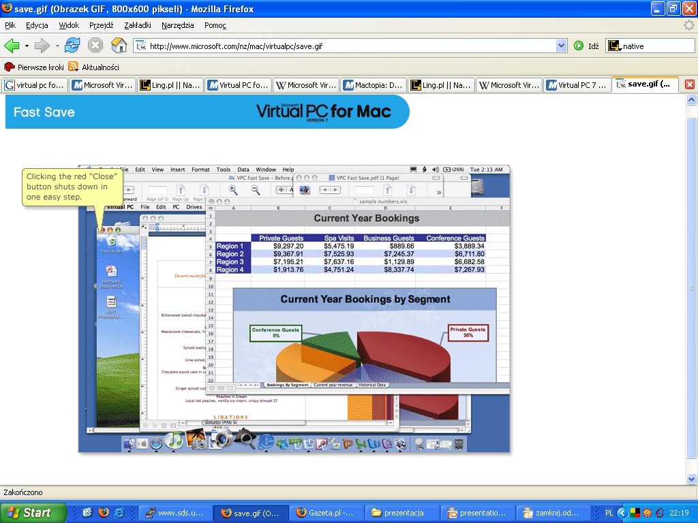Image resolution: width=698 pixels, height=523 pixels.
Task: Click the Zakończono status bar text
Action: 23,492
